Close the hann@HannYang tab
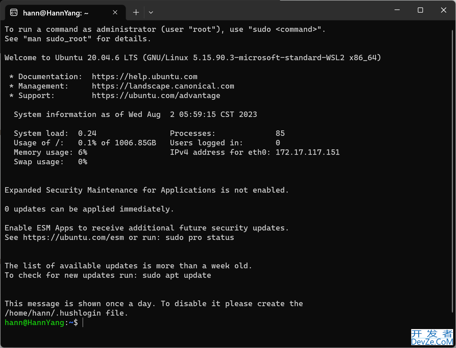The width and height of the screenshot is (456, 348). tap(115, 12)
